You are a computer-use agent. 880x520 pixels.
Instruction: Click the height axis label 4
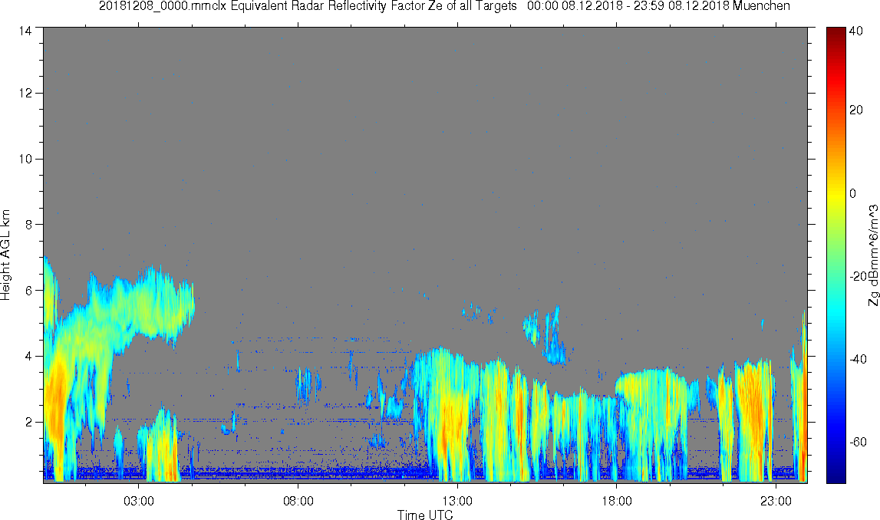pyautogui.click(x=28, y=356)
